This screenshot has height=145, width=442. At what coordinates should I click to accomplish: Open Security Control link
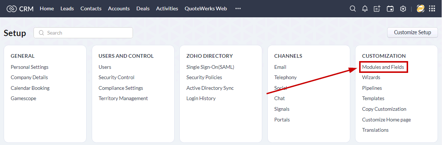pyautogui.click(x=116, y=77)
